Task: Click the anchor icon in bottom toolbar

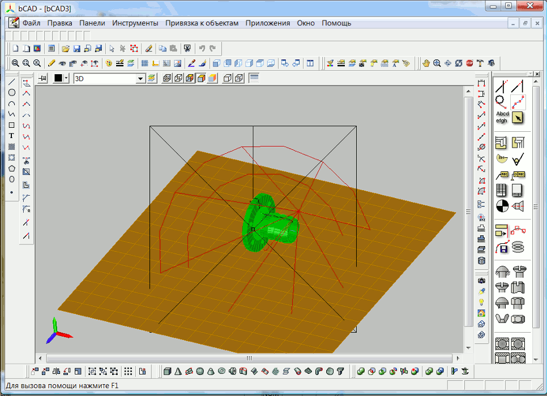Action: tap(465, 372)
